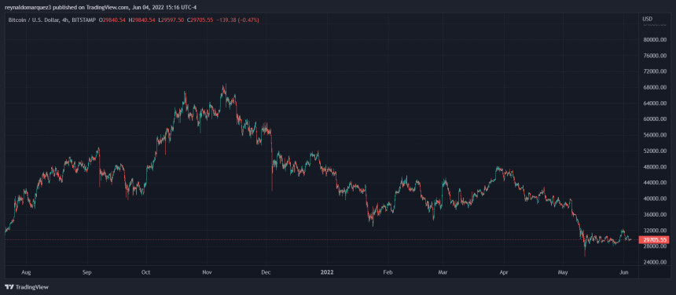676x295 pixels.
Task: Click the USD currency label
Action: pos(647,19)
